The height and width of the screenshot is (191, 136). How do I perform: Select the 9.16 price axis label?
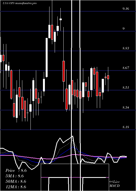coord(126,9)
